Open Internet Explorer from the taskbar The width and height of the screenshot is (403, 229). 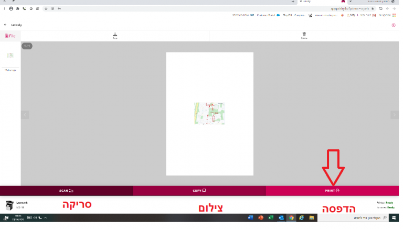click(302, 217)
